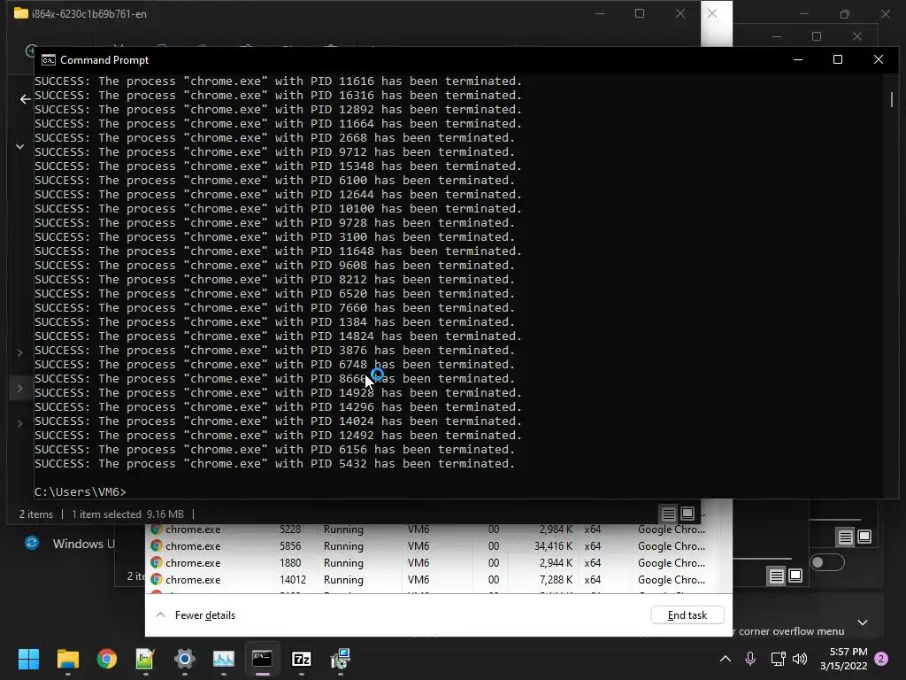
Task: Click the Google Chro... description for PID 5228
Action: pos(672,529)
